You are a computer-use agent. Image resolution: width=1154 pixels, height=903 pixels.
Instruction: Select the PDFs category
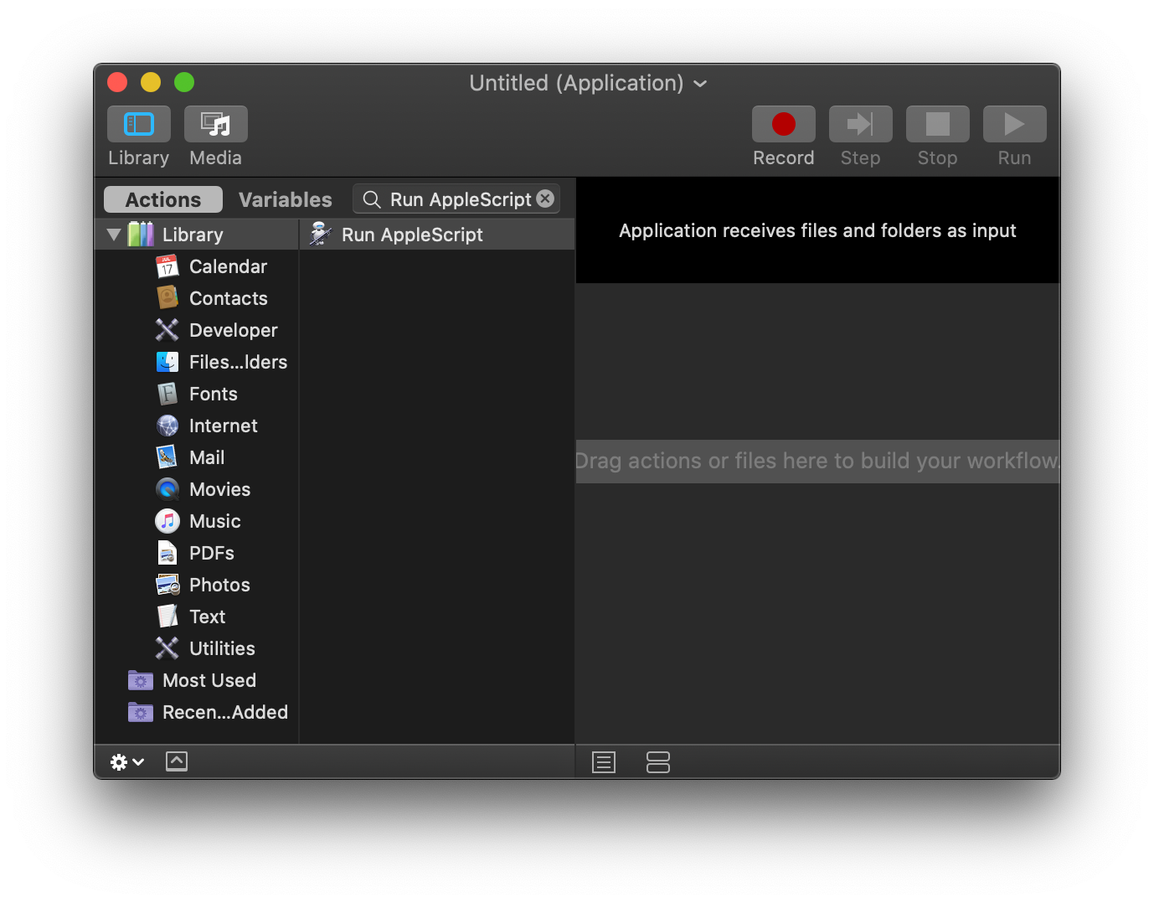197,553
